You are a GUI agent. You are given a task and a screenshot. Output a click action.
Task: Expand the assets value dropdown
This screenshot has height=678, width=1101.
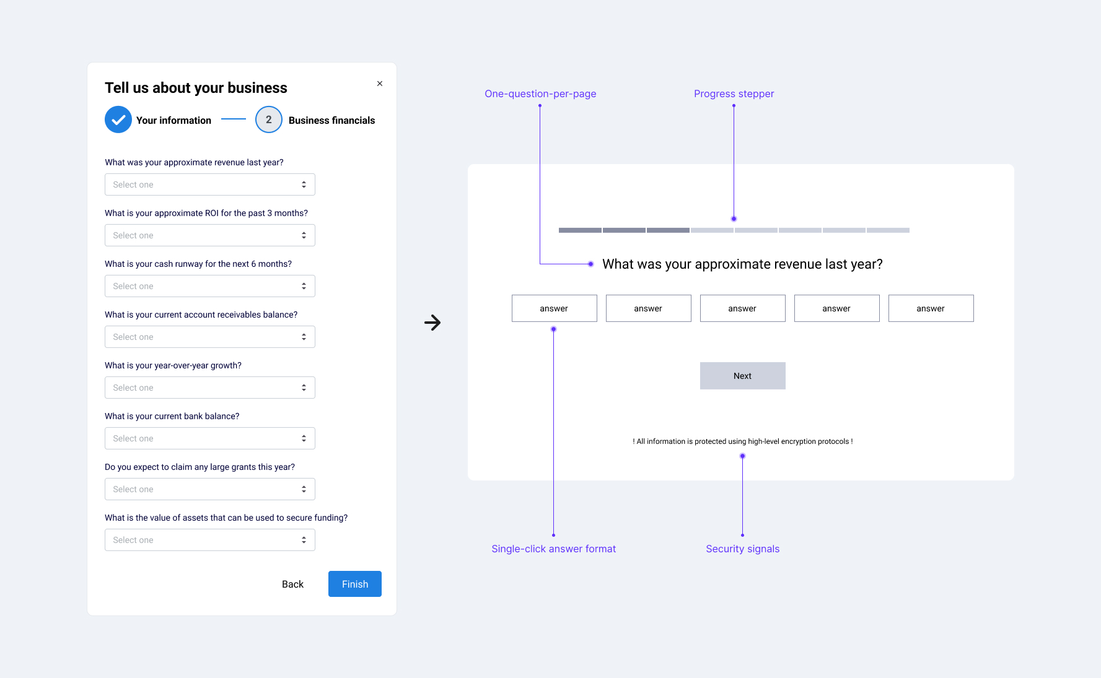[209, 540]
